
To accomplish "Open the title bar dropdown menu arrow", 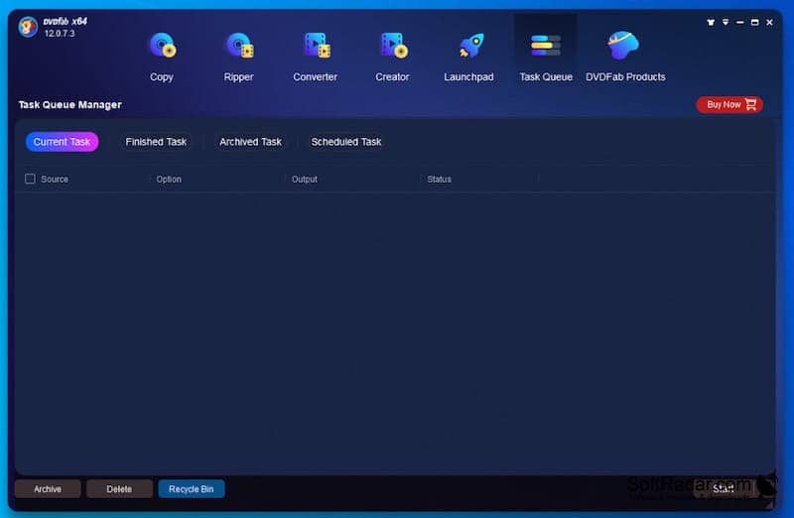I will (726, 22).
